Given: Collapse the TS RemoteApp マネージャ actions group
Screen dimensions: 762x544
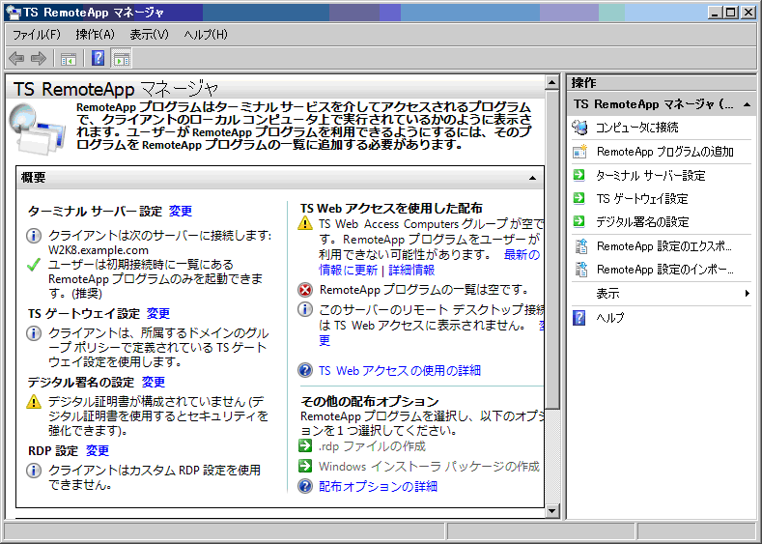Looking at the screenshot, I should (747, 104).
